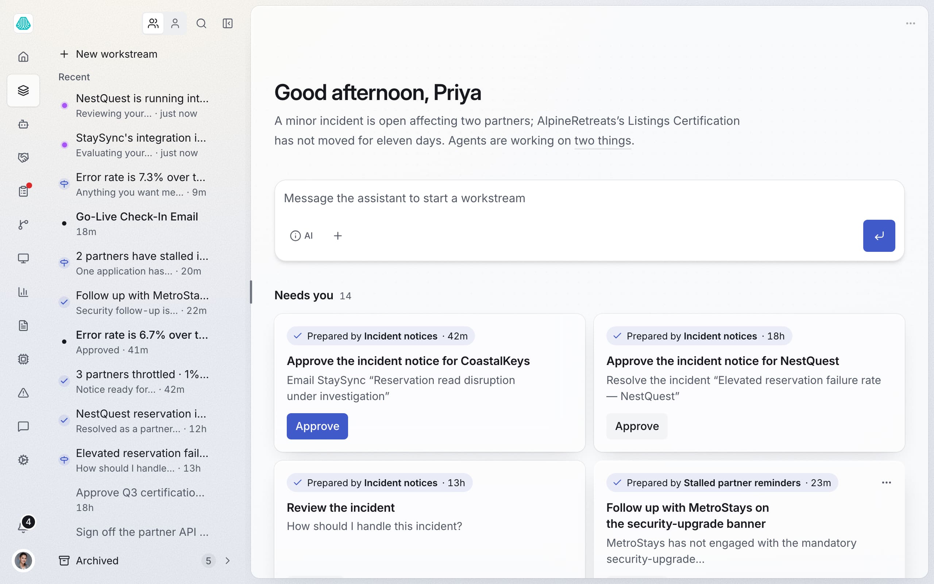Open the settings gear icon

click(x=23, y=460)
